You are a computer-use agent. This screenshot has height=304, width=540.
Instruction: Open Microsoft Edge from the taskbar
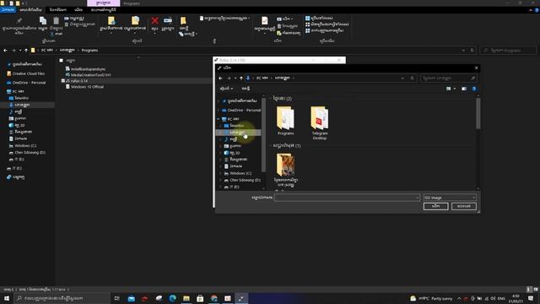pyautogui.click(x=172, y=298)
